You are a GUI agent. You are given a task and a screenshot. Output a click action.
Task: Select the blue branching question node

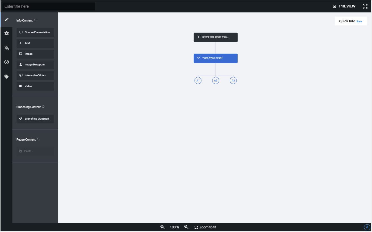pos(216,58)
